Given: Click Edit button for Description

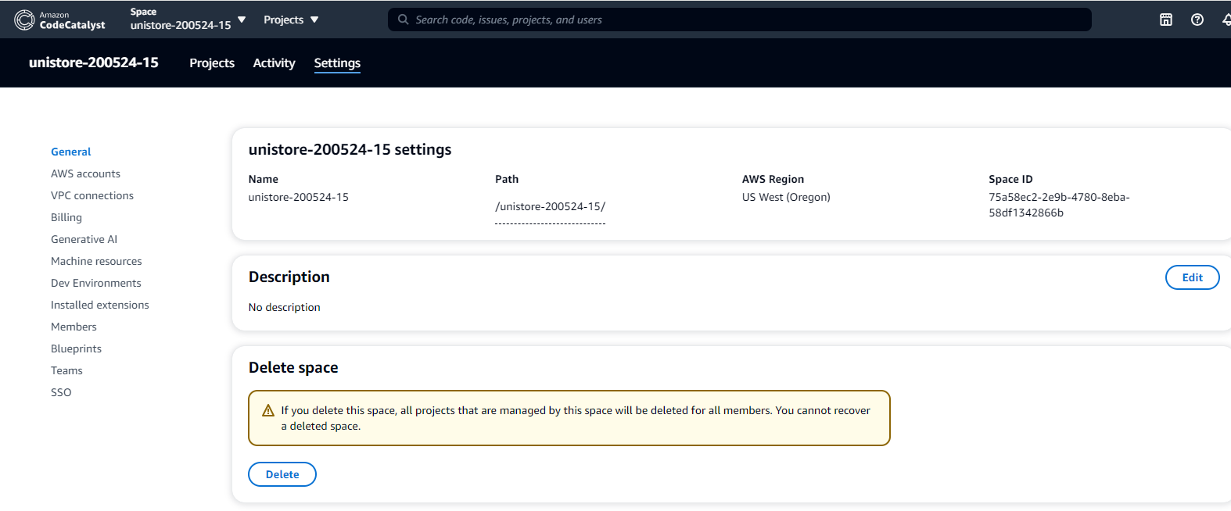Looking at the screenshot, I should (1192, 277).
